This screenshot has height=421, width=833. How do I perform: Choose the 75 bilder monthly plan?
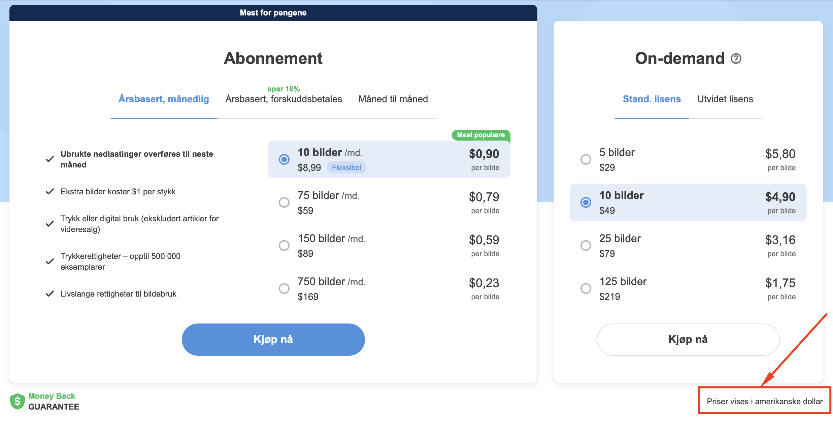[x=284, y=202]
